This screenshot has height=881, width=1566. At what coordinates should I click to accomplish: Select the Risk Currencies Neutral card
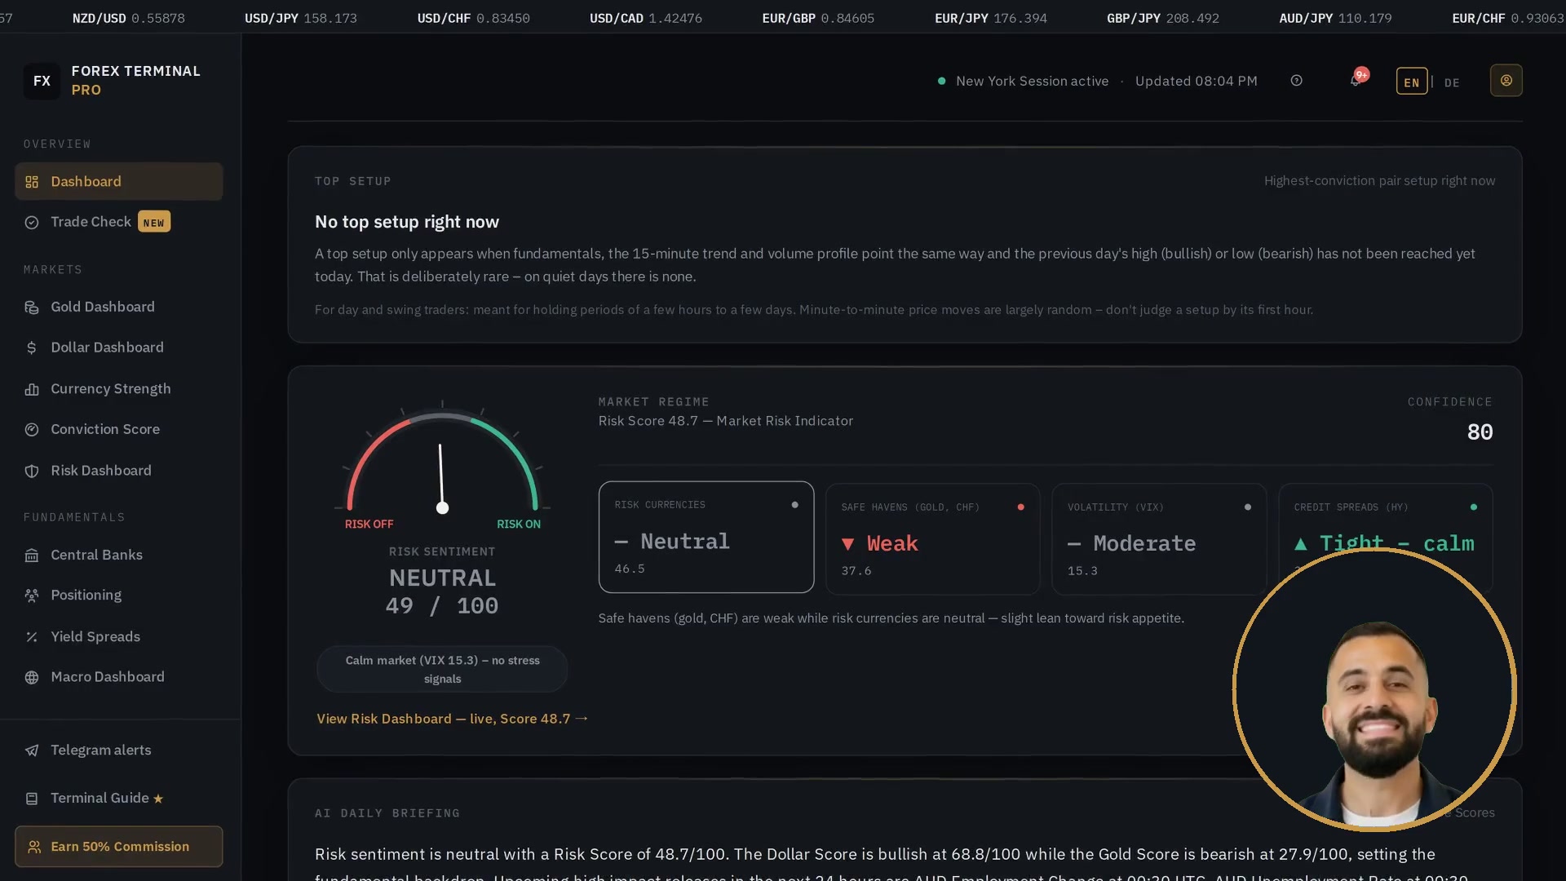point(706,537)
